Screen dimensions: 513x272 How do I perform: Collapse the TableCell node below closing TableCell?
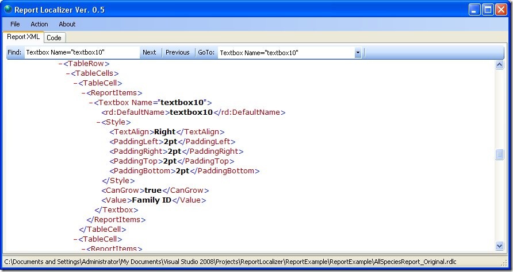click(x=75, y=239)
